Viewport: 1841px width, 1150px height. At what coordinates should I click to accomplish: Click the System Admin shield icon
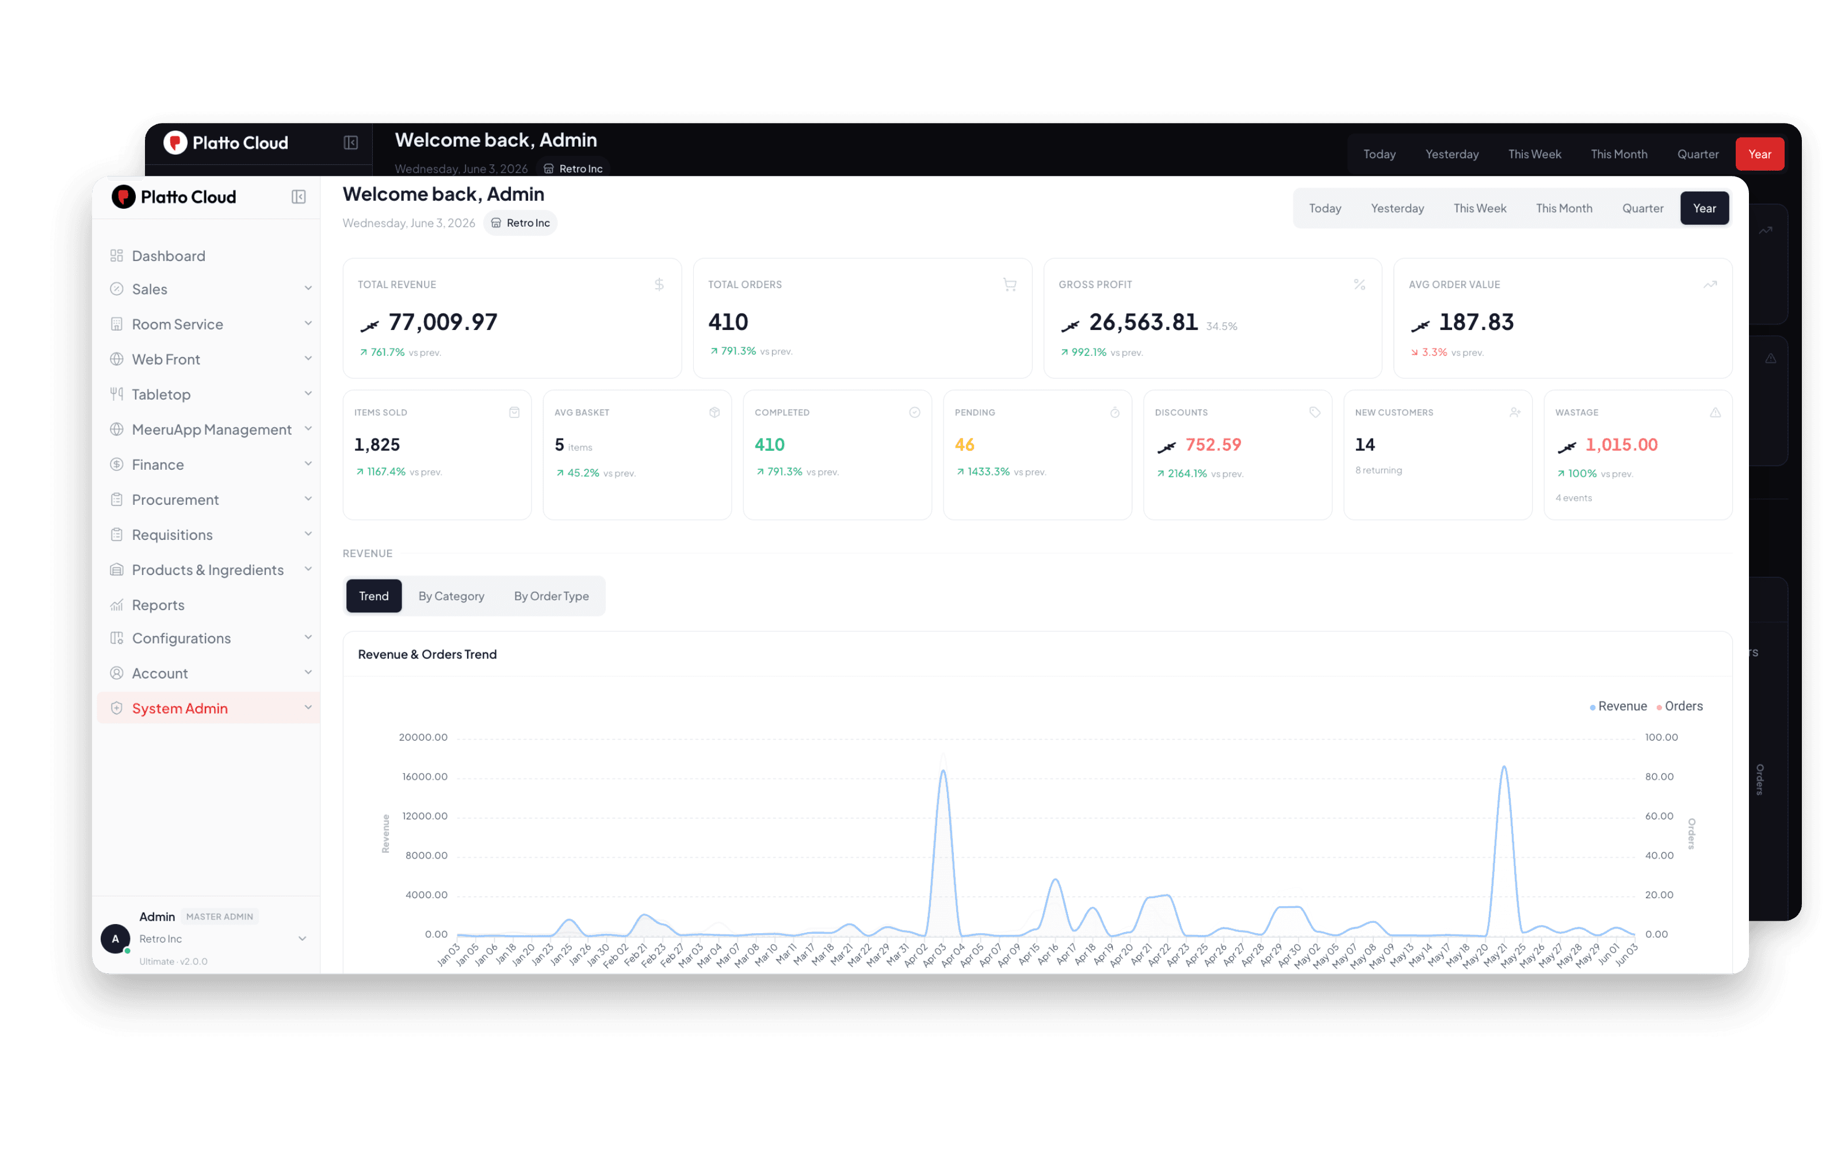tap(116, 708)
